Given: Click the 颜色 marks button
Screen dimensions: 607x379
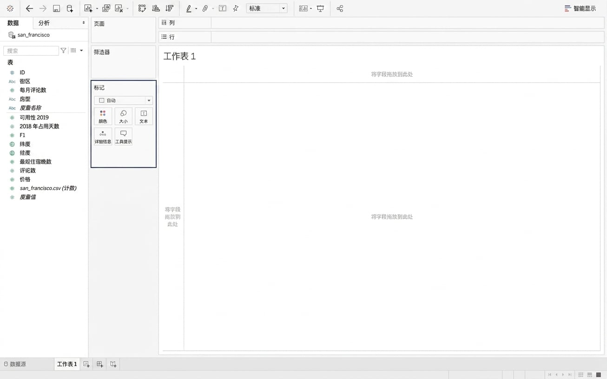Looking at the screenshot, I should [103, 116].
